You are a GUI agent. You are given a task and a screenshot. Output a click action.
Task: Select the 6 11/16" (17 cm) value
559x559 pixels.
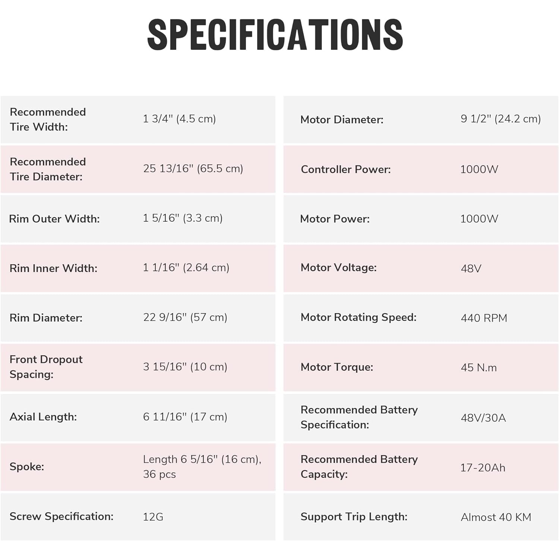point(185,417)
